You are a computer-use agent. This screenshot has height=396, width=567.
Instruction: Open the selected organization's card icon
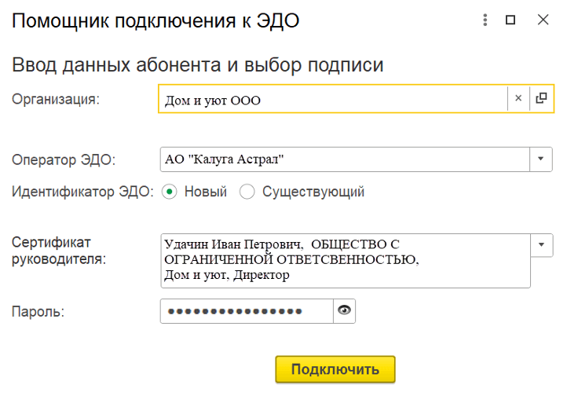click(540, 99)
